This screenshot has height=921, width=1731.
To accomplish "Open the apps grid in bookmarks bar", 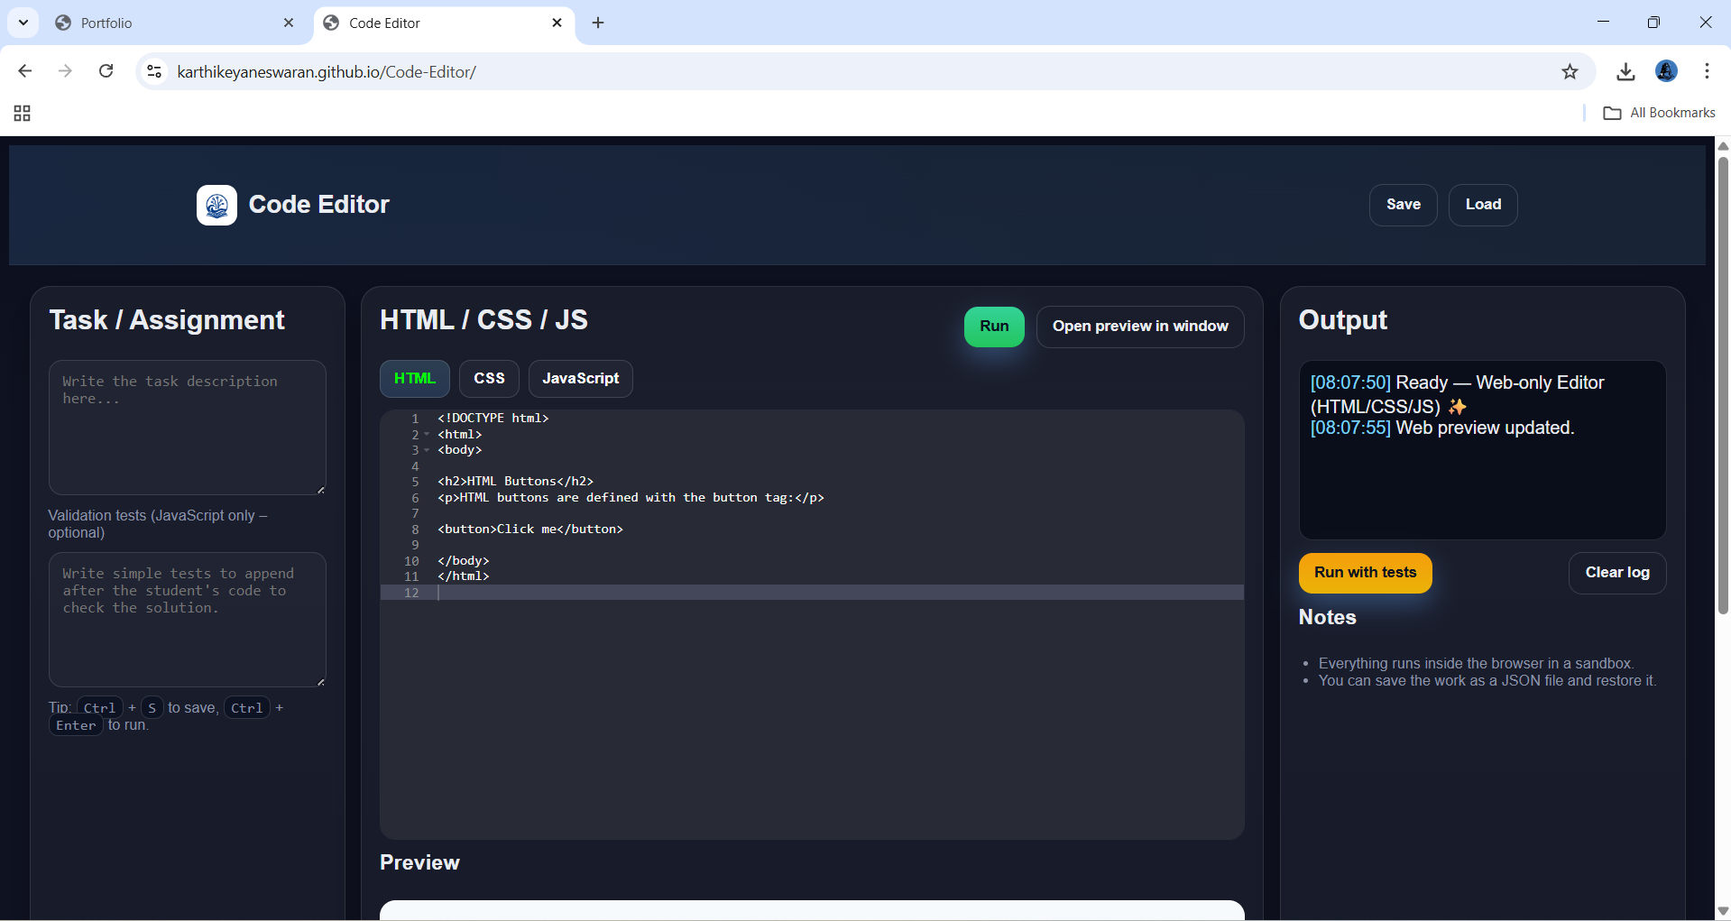I will click(x=23, y=113).
